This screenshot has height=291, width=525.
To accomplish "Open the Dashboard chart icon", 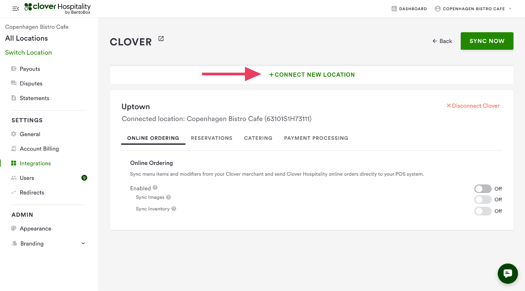I will [x=394, y=9].
